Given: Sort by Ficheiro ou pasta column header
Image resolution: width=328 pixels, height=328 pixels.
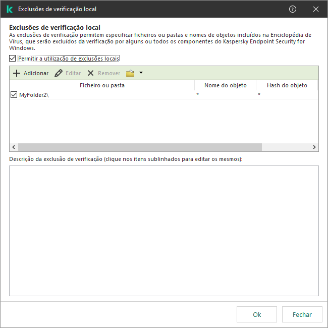Looking at the screenshot, I should pos(102,85).
